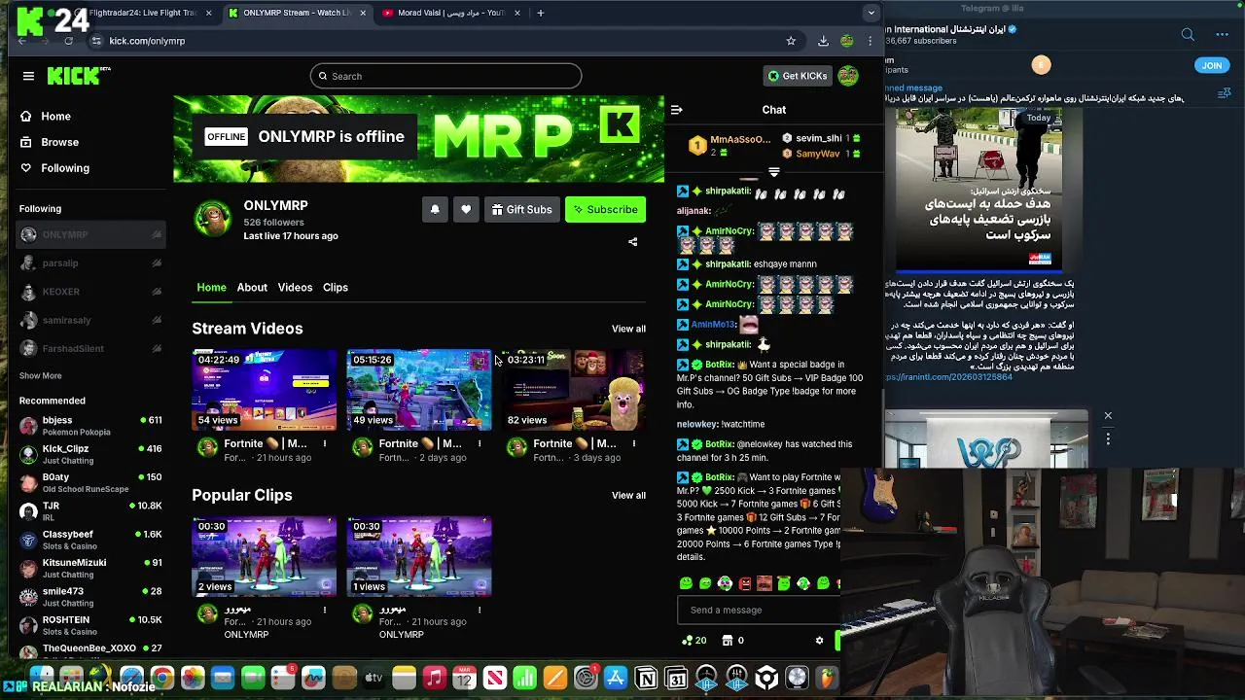Open Notion in the Dock
This screenshot has height=700, width=1245.
646,678
